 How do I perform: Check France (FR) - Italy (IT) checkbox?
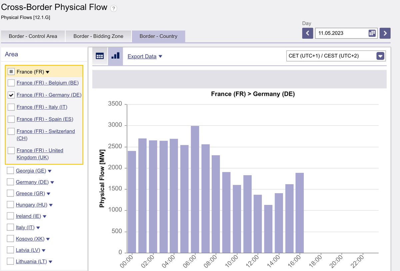(11, 107)
